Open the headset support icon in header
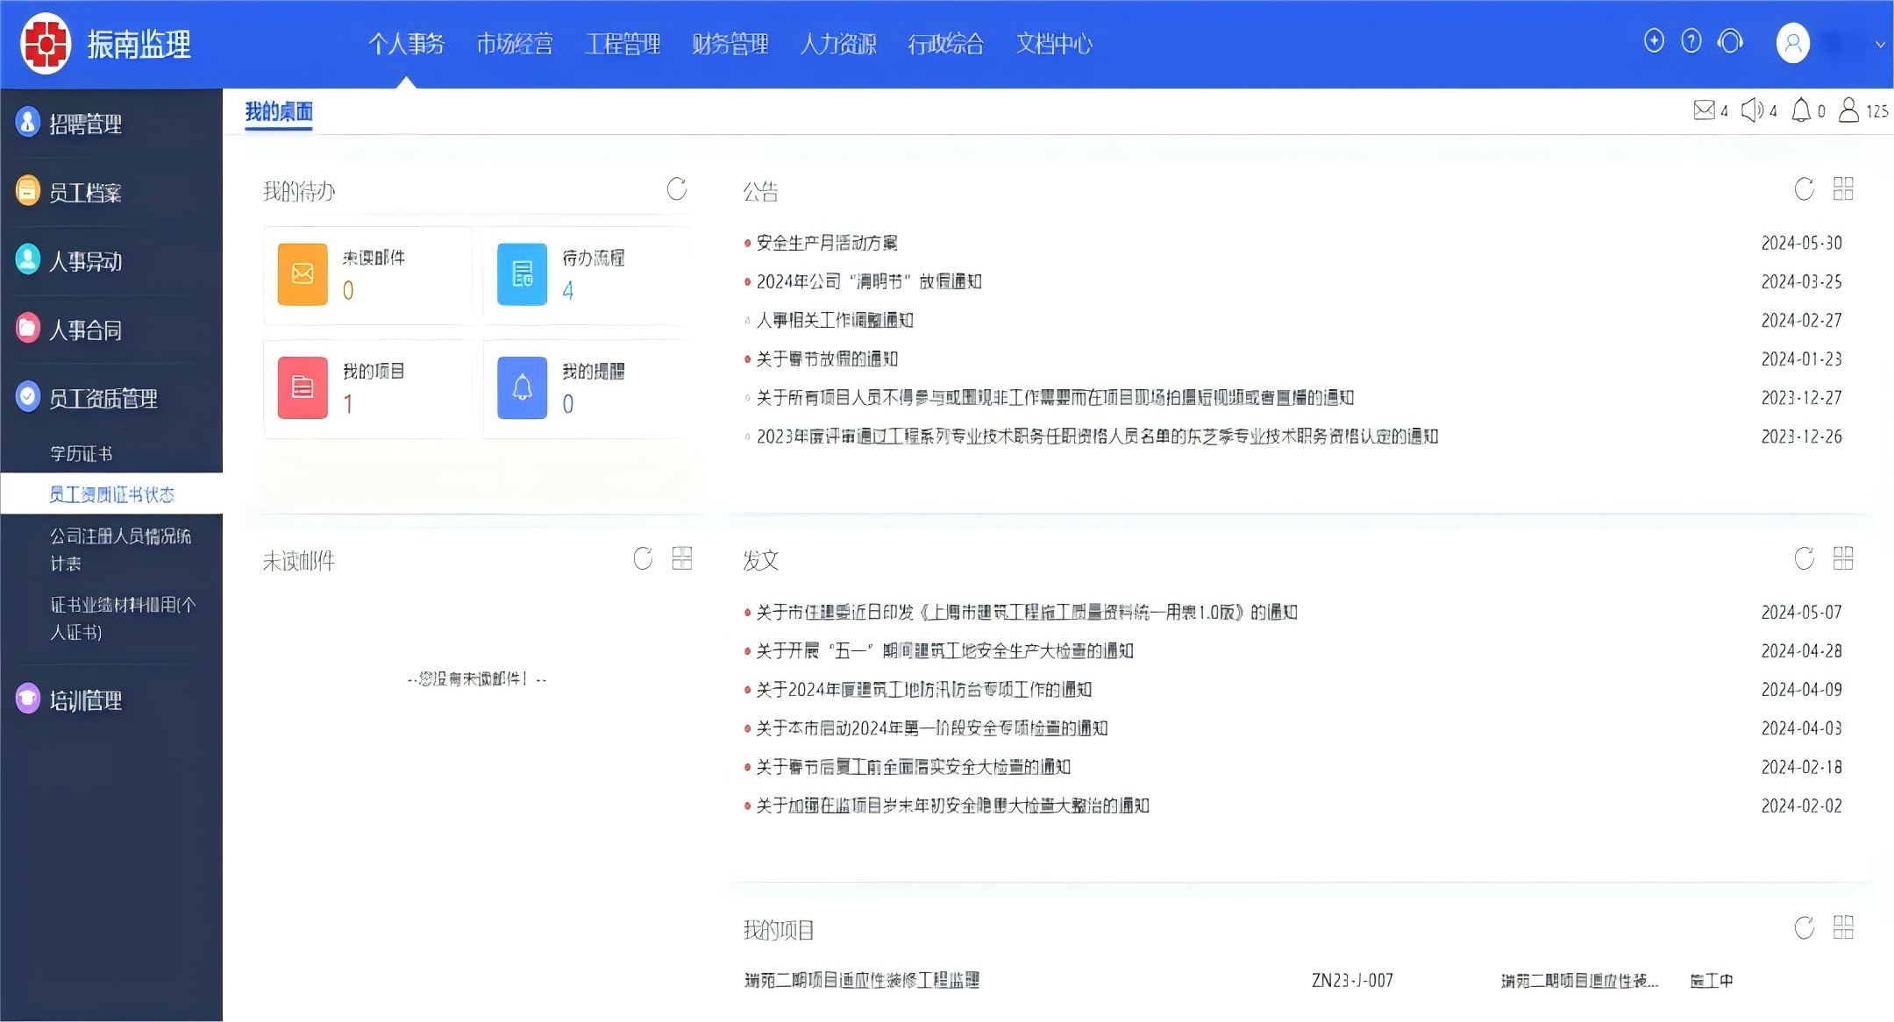 click(x=1730, y=41)
